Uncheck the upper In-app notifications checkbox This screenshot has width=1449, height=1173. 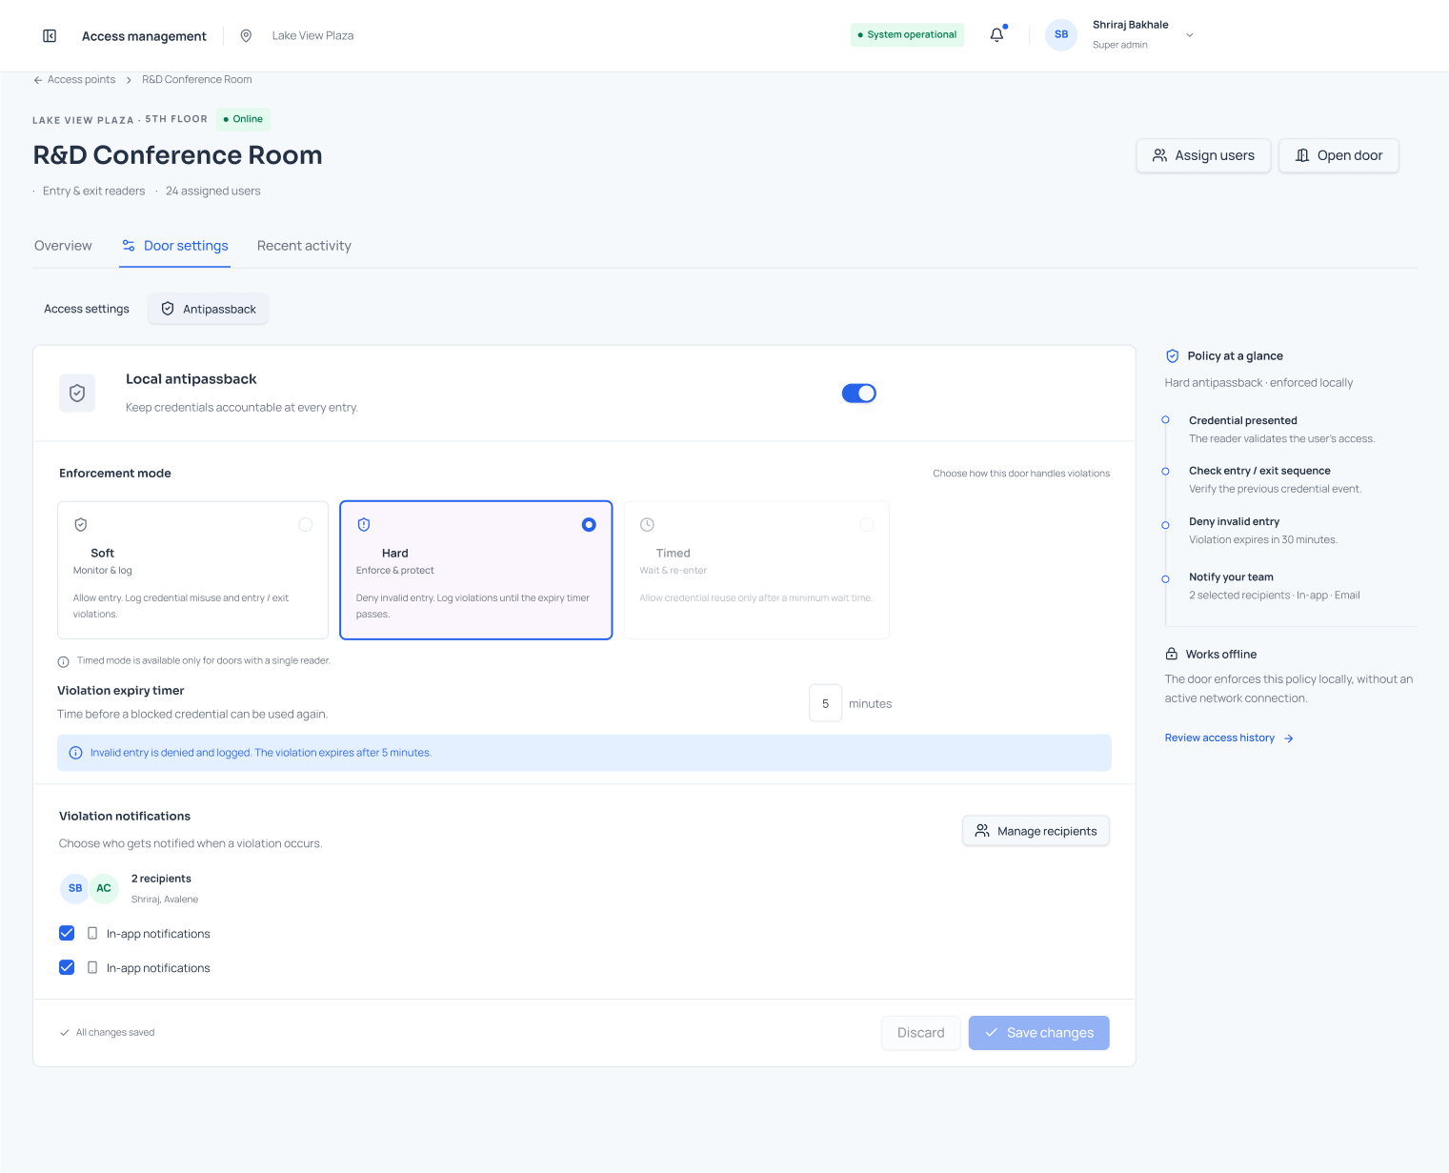[67, 933]
